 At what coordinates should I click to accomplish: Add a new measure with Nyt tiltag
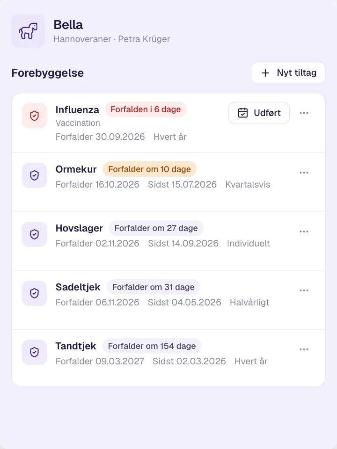pos(288,73)
